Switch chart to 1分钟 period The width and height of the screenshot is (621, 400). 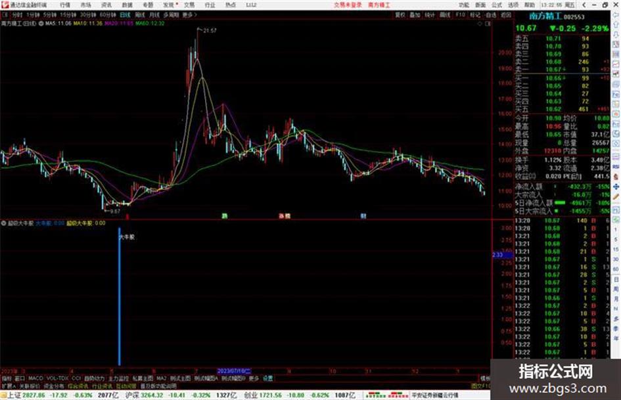pyautogui.click(x=33, y=14)
